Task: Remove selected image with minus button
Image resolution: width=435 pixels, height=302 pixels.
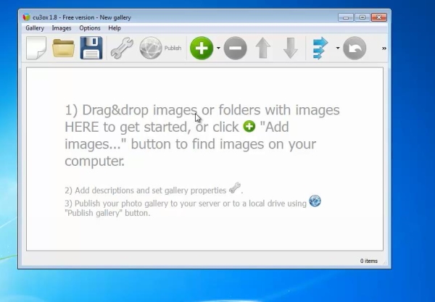Action: click(x=235, y=49)
